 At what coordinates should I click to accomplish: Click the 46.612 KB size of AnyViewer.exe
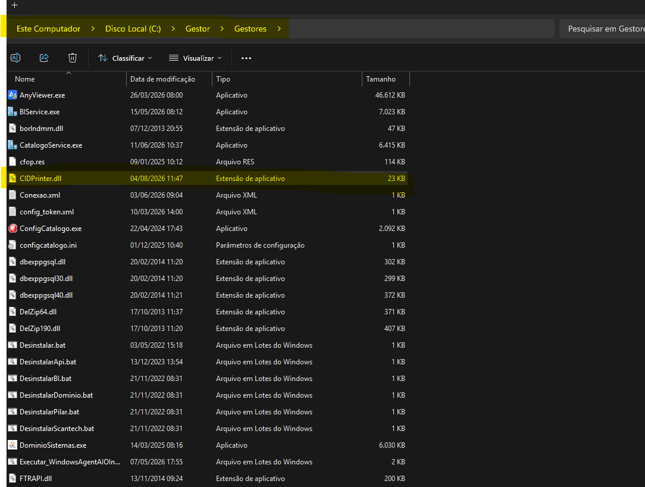[x=390, y=95]
